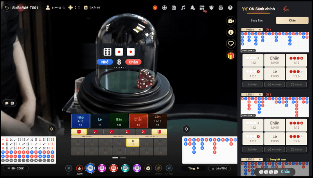
Task: Switch to the Khác tab
Action: tap(292, 20)
